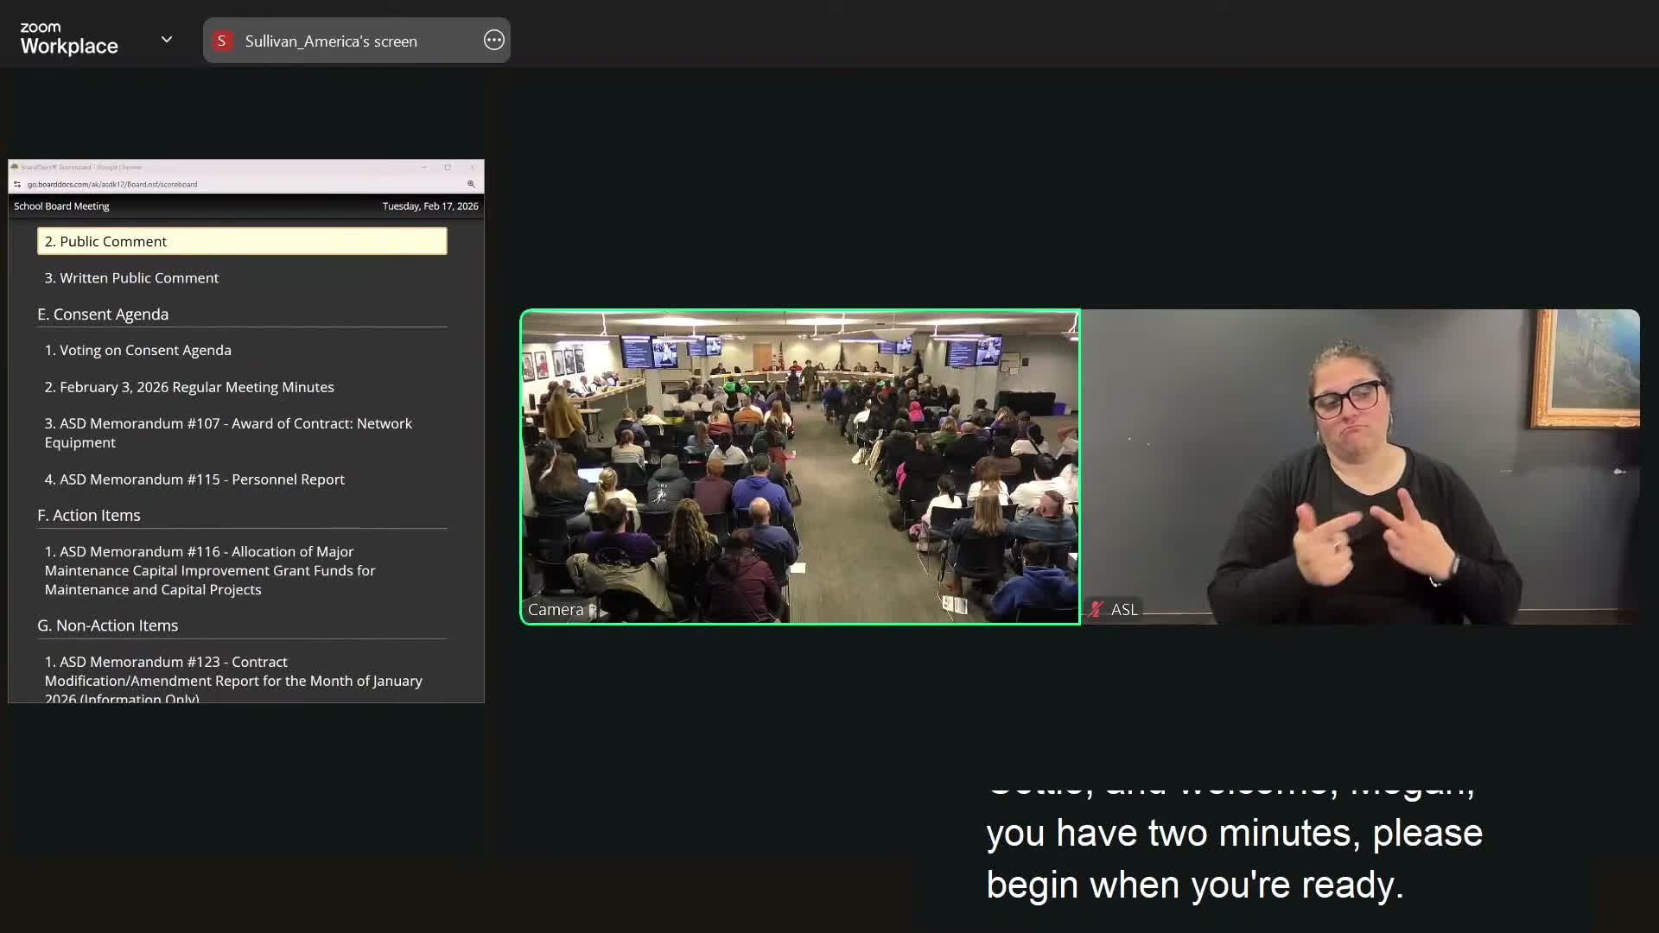Screen dimensions: 1659x933
Task: Select the ASL interpreter video tile
Action: click(x=1360, y=466)
